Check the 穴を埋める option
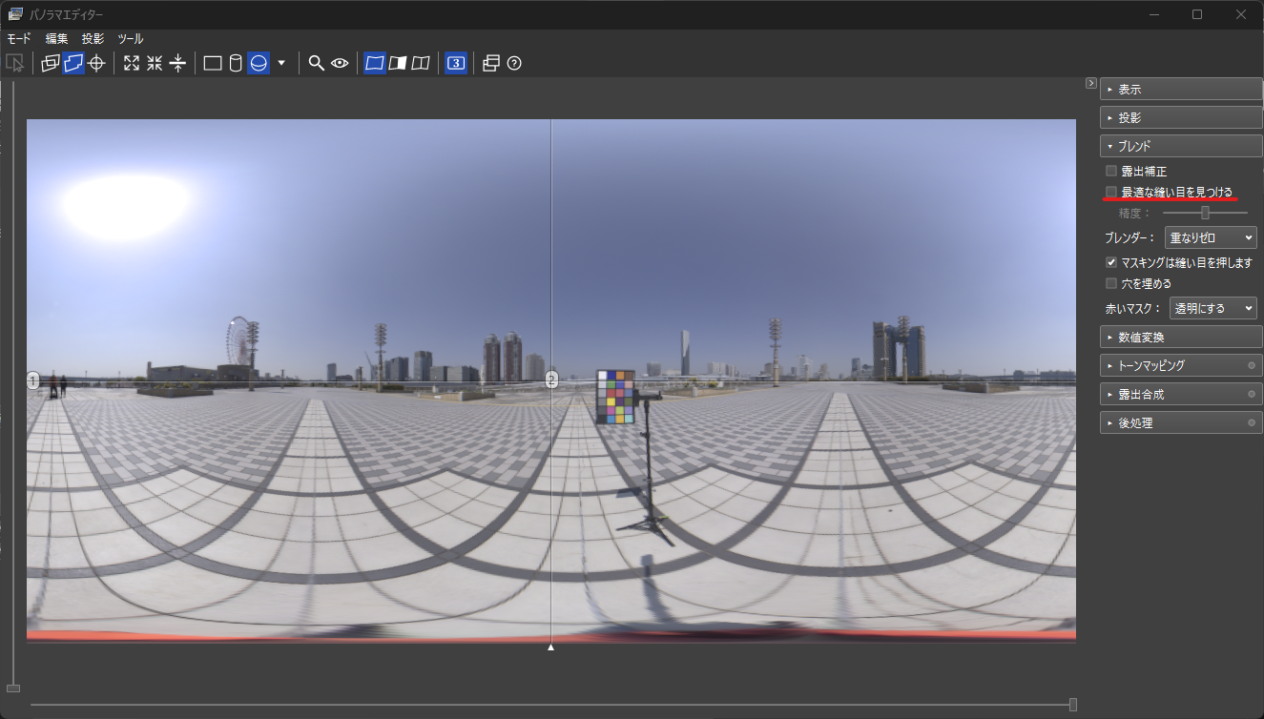The height and width of the screenshot is (719, 1264). (x=1111, y=283)
